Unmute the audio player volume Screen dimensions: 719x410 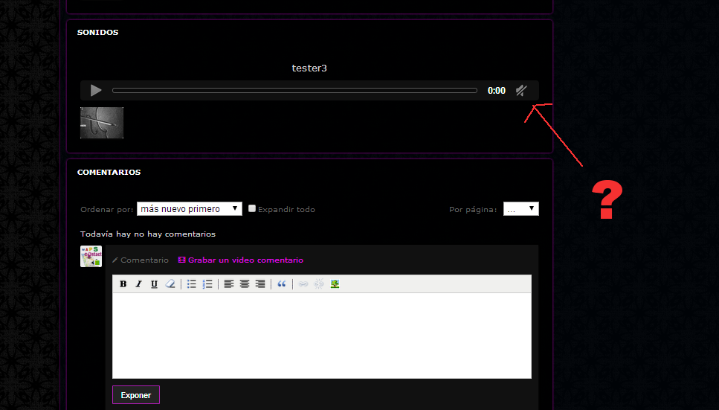pos(521,91)
